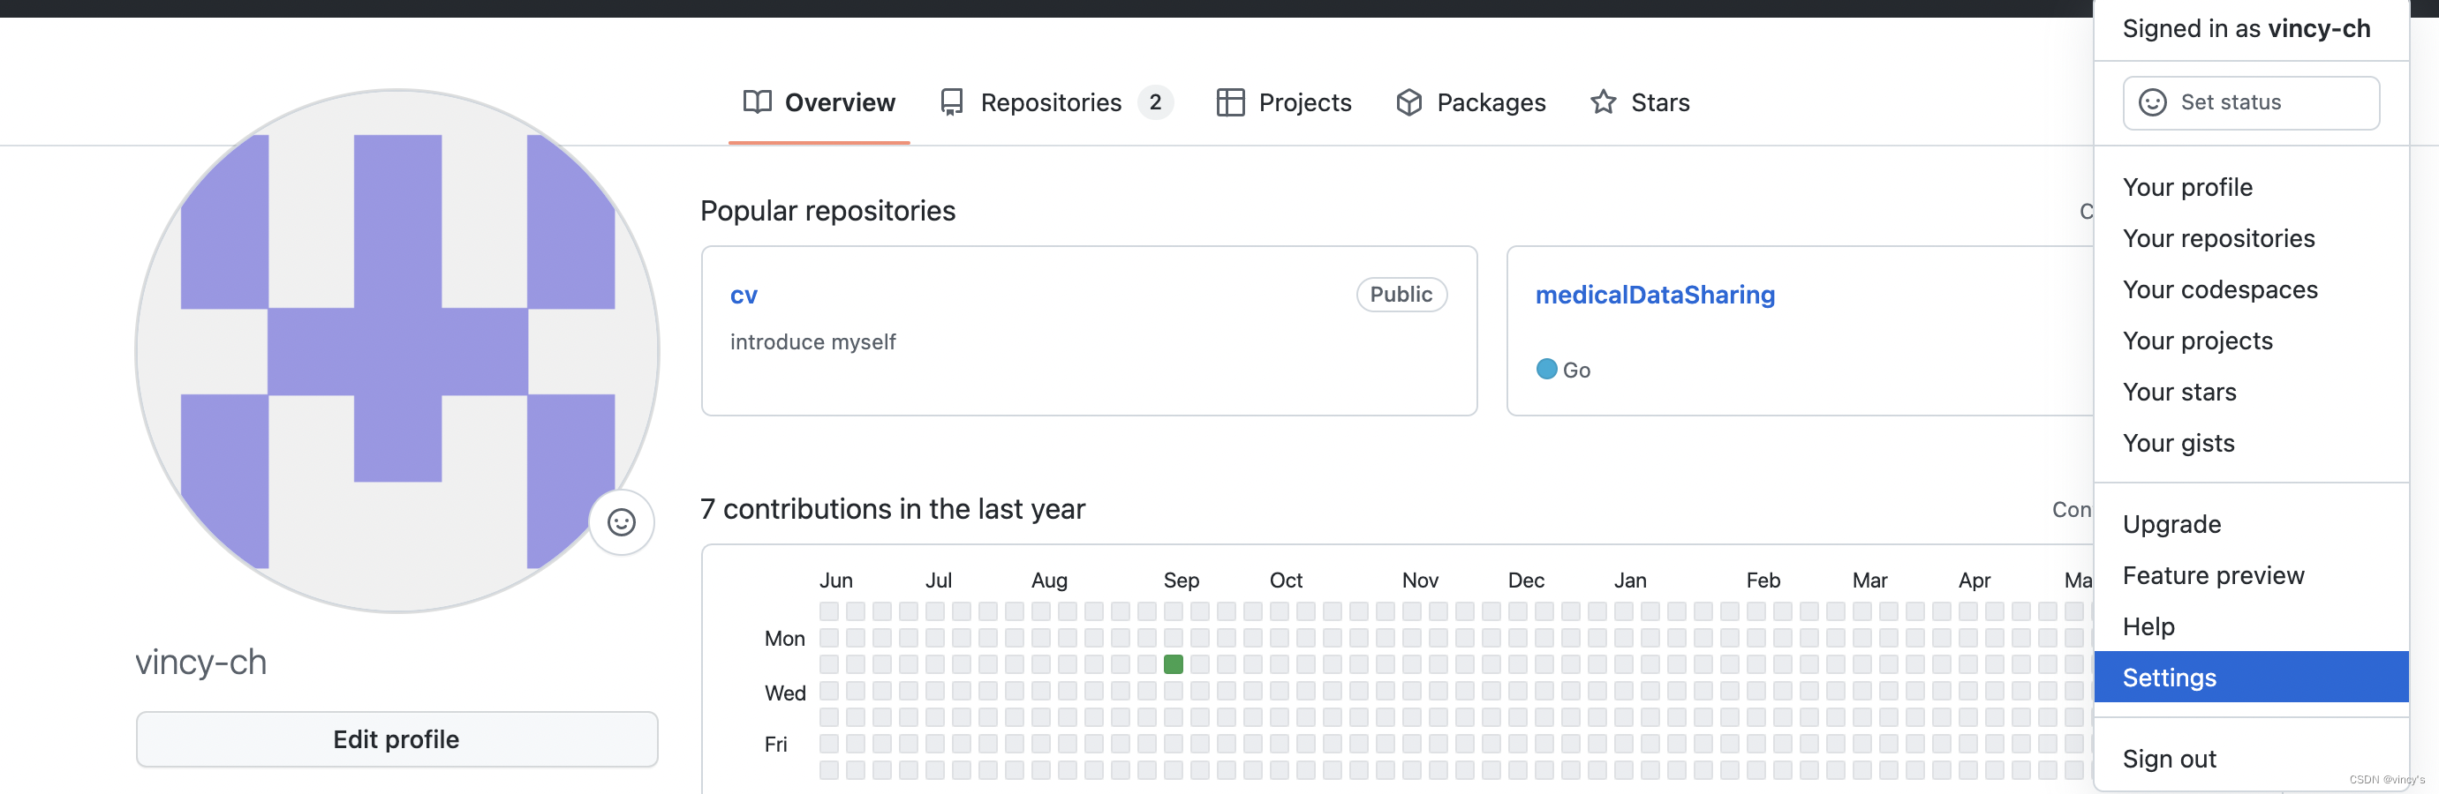
Task: Click Sign out in the menu
Action: click(2251, 759)
